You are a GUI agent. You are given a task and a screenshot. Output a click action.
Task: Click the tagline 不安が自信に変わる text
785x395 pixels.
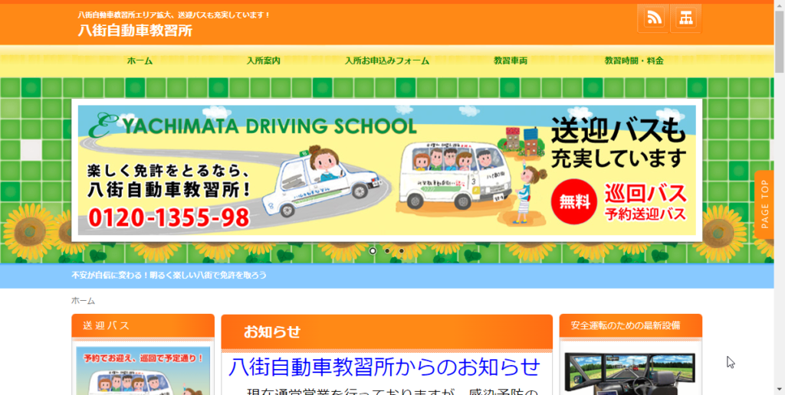[x=169, y=276]
